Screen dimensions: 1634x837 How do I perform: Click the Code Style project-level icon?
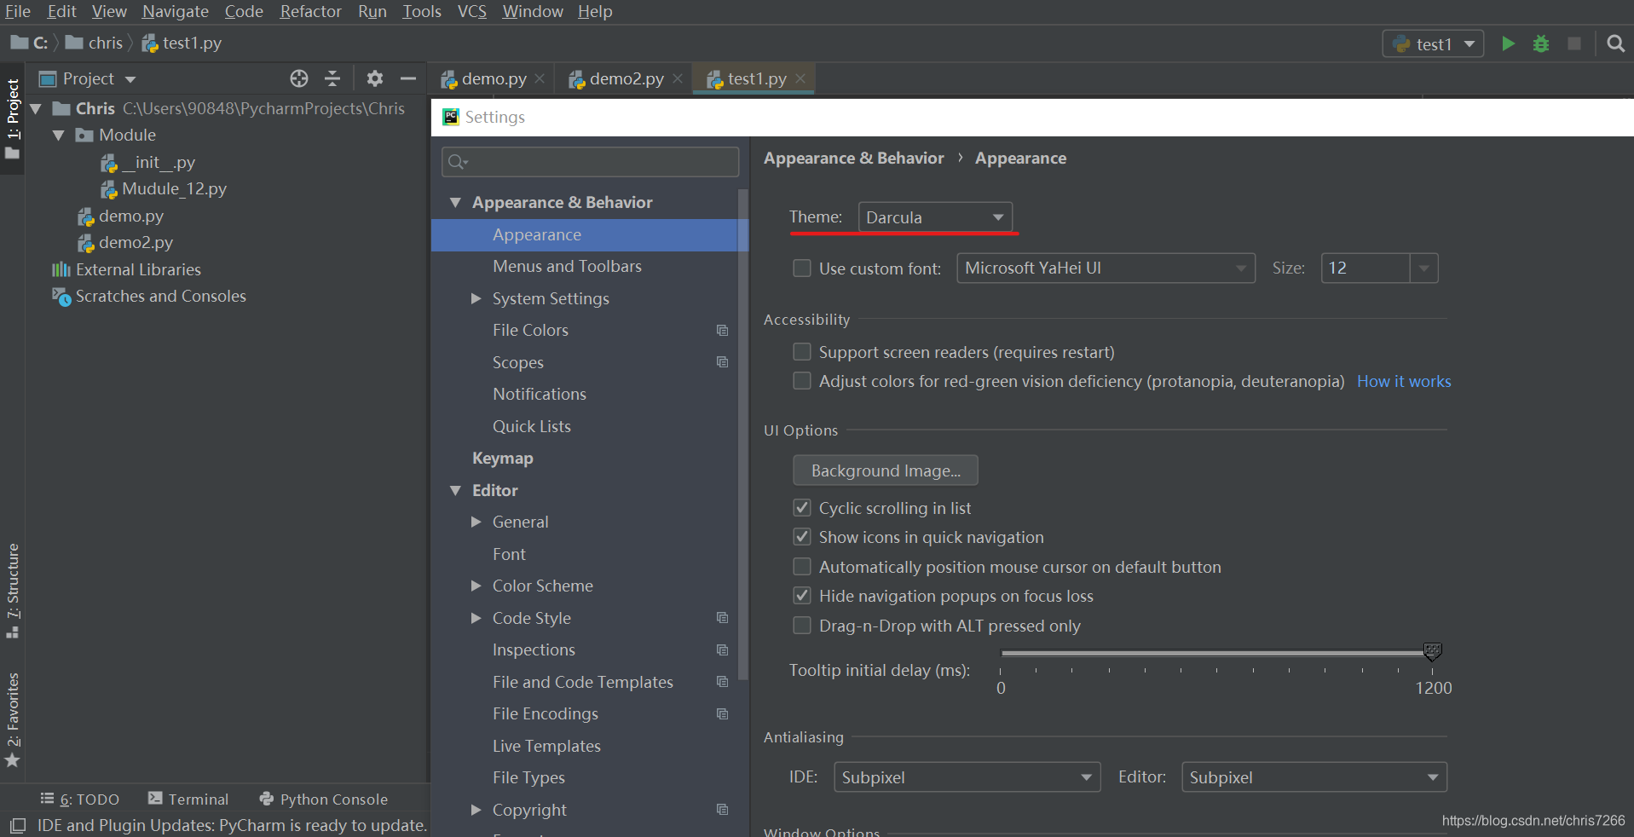[x=722, y=618]
